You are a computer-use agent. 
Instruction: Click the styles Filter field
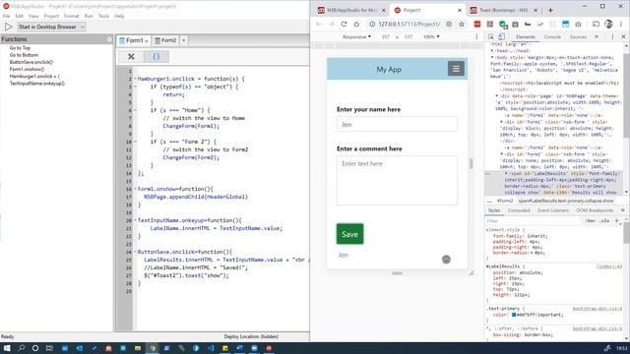pyautogui.click(x=533, y=221)
